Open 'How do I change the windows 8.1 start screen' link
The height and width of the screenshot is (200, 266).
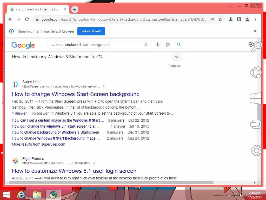point(55,126)
